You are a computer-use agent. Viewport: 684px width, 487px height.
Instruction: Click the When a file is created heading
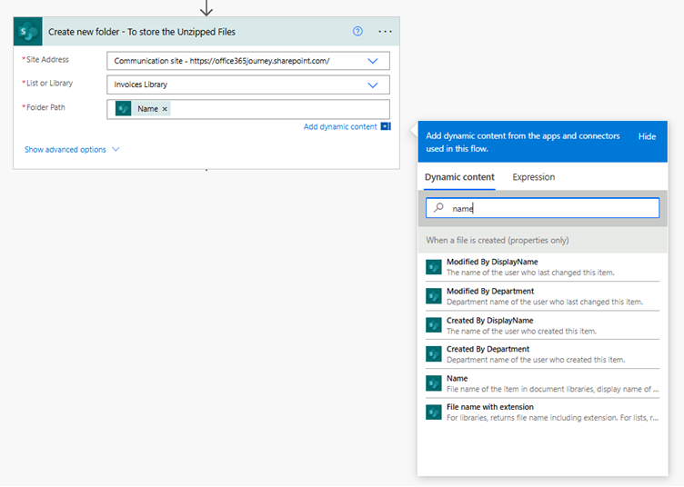pyautogui.click(x=498, y=240)
